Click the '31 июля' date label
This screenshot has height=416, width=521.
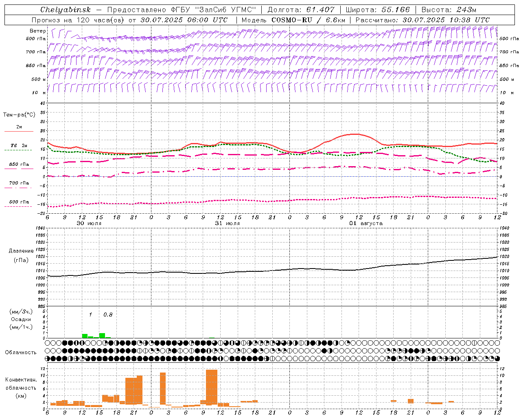pos(228,223)
